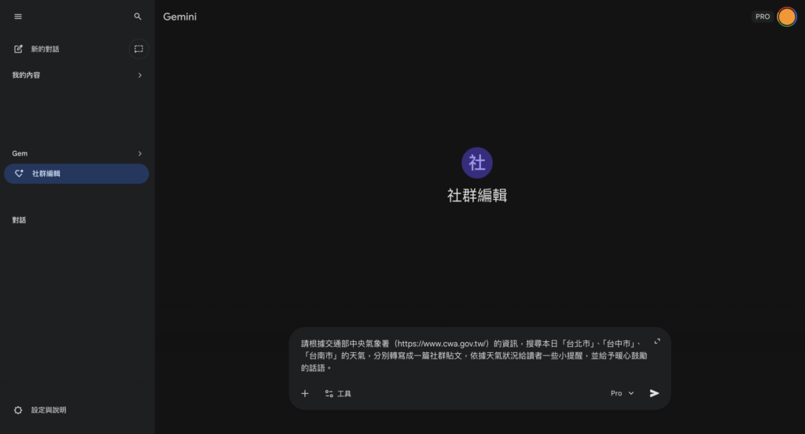The image size is (805, 434).
Task: Click the Gem section label
Action: (20, 153)
